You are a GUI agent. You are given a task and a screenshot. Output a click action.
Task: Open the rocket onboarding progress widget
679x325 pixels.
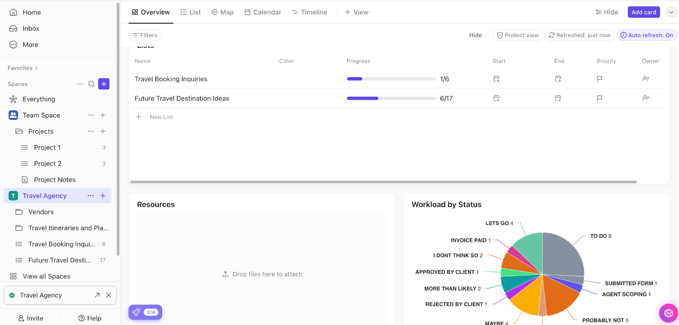pyautogui.click(x=145, y=312)
